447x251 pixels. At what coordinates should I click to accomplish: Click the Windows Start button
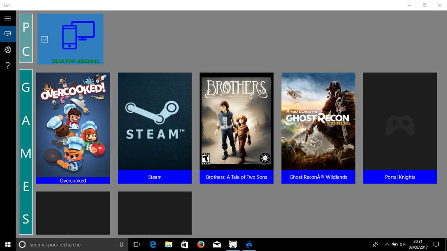8,244
